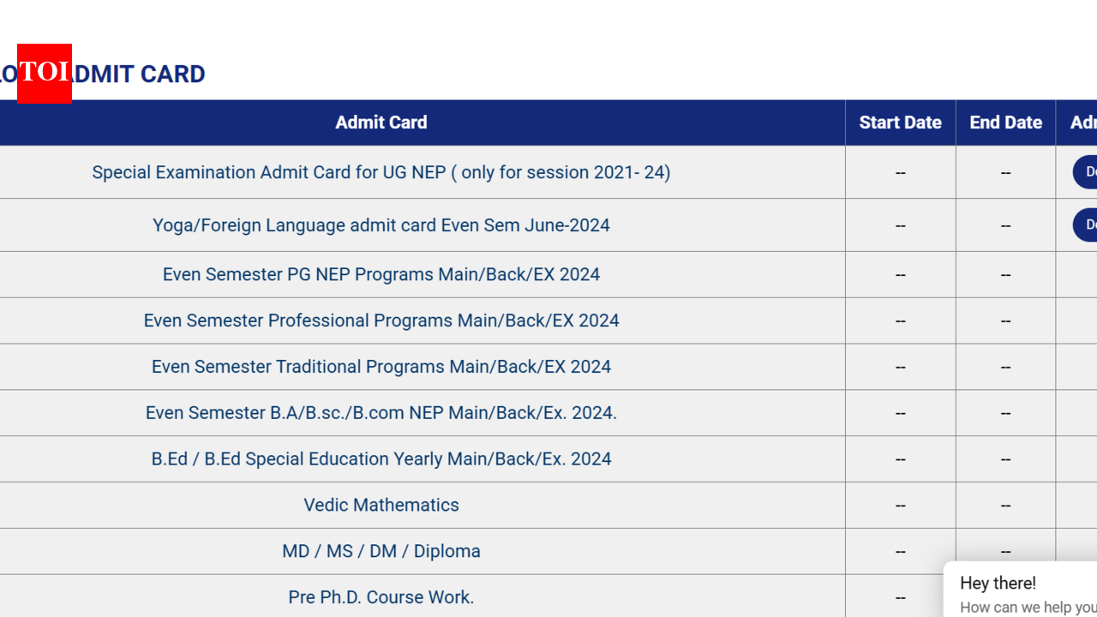Click the TOI logo

(x=45, y=74)
